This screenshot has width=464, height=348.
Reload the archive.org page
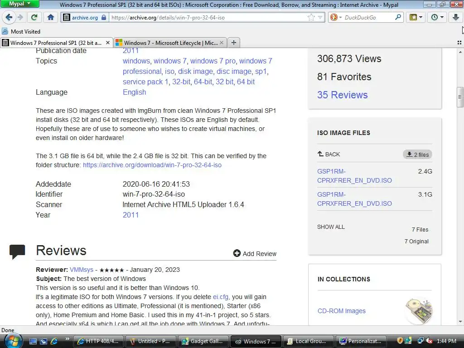34,18
